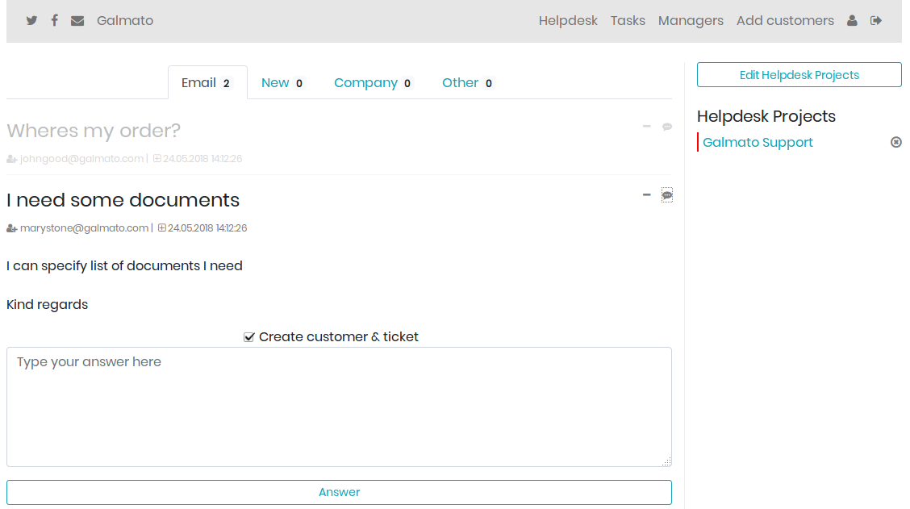The image size is (910, 509).
Task: Uncheck 'Create customer & ticket' checkbox
Action: click(x=249, y=337)
